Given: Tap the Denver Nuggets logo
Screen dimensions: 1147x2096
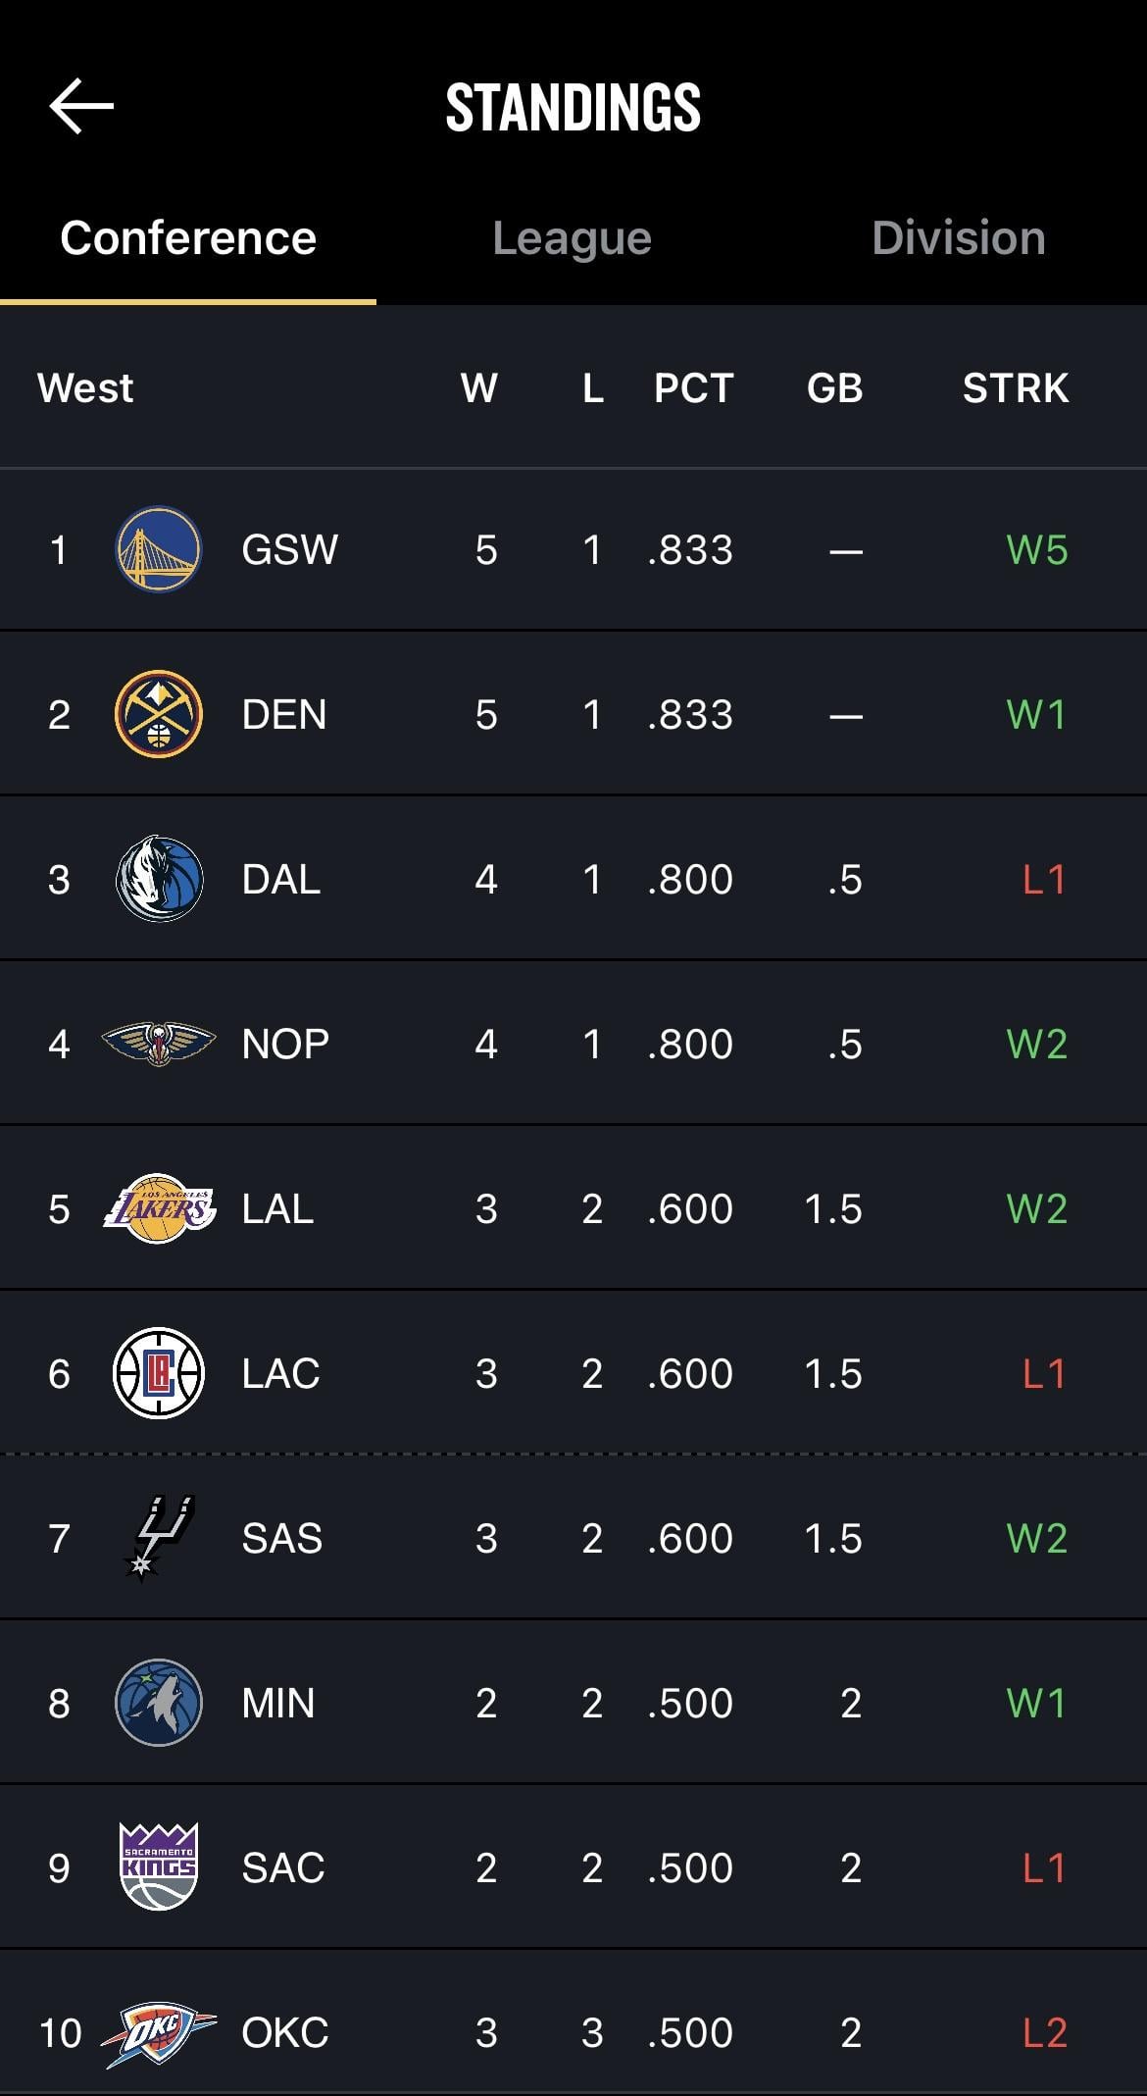Looking at the screenshot, I should click(159, 714).
